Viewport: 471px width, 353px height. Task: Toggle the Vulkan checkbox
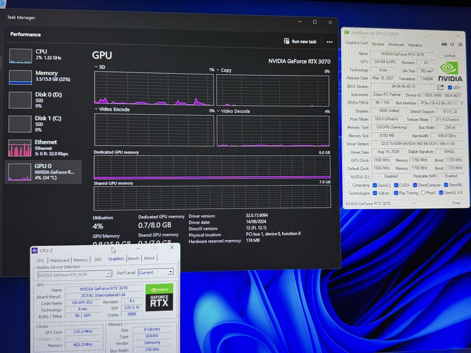tap(374, 193)
